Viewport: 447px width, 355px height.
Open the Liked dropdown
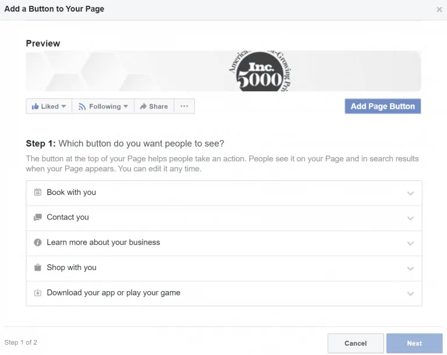(x=49, y=106)
